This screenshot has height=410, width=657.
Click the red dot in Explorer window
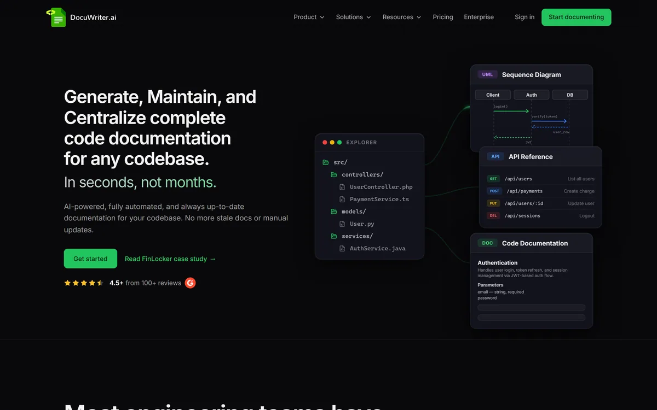tap(325, 142)
